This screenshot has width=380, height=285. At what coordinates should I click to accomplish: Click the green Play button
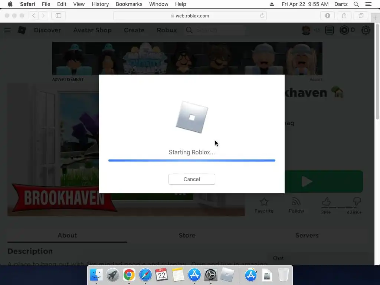point(324,181)
